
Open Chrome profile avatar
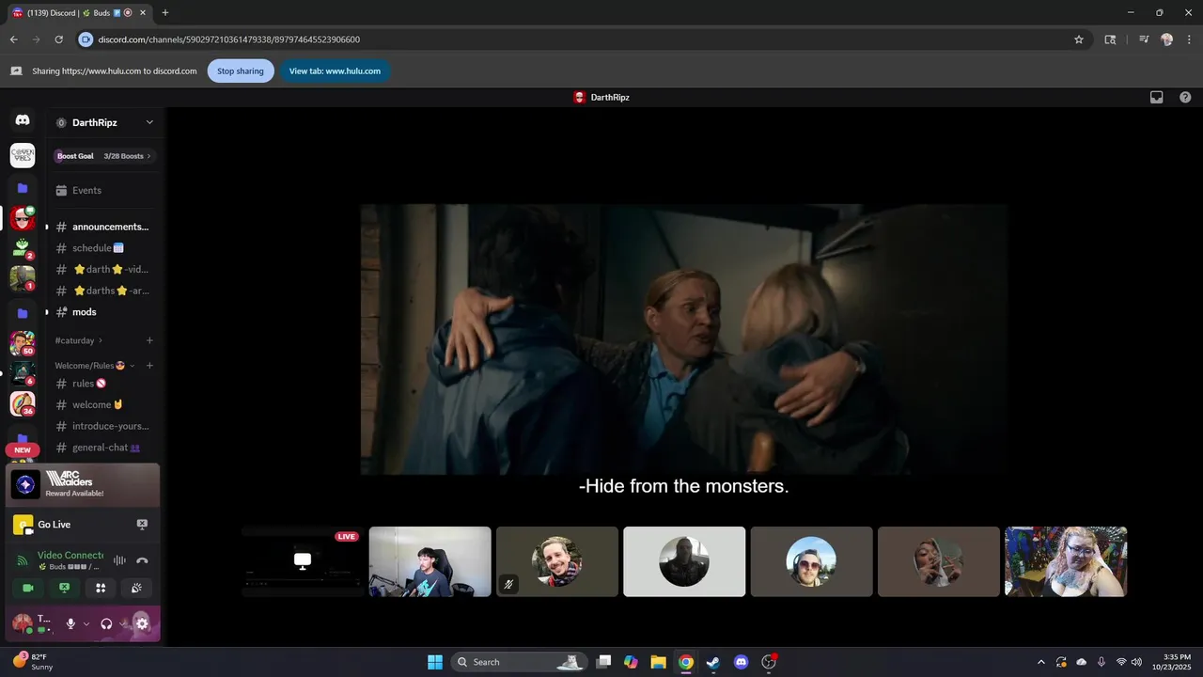click(x=1166, y=39)
